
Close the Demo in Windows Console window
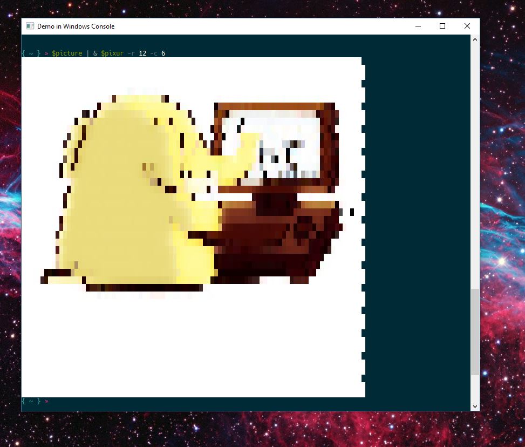click(467, 26)
